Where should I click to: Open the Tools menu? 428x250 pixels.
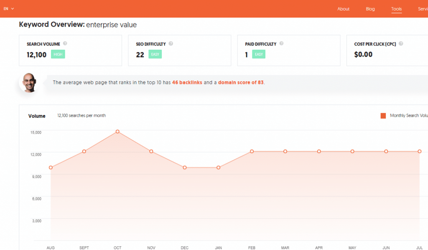pos(396,9)
